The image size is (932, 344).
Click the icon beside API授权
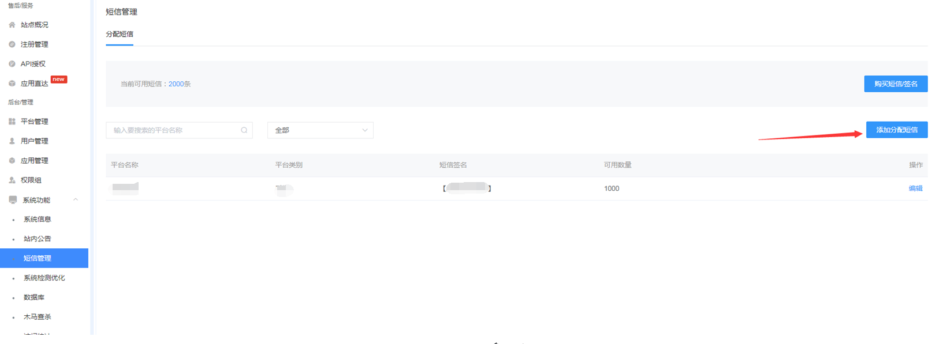tap(12, 64)
